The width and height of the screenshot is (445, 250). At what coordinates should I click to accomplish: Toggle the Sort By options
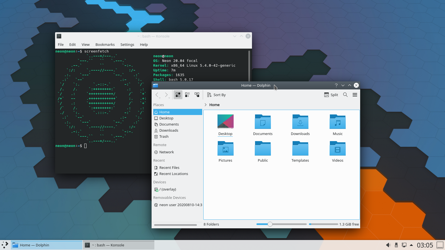coord(216,95)
